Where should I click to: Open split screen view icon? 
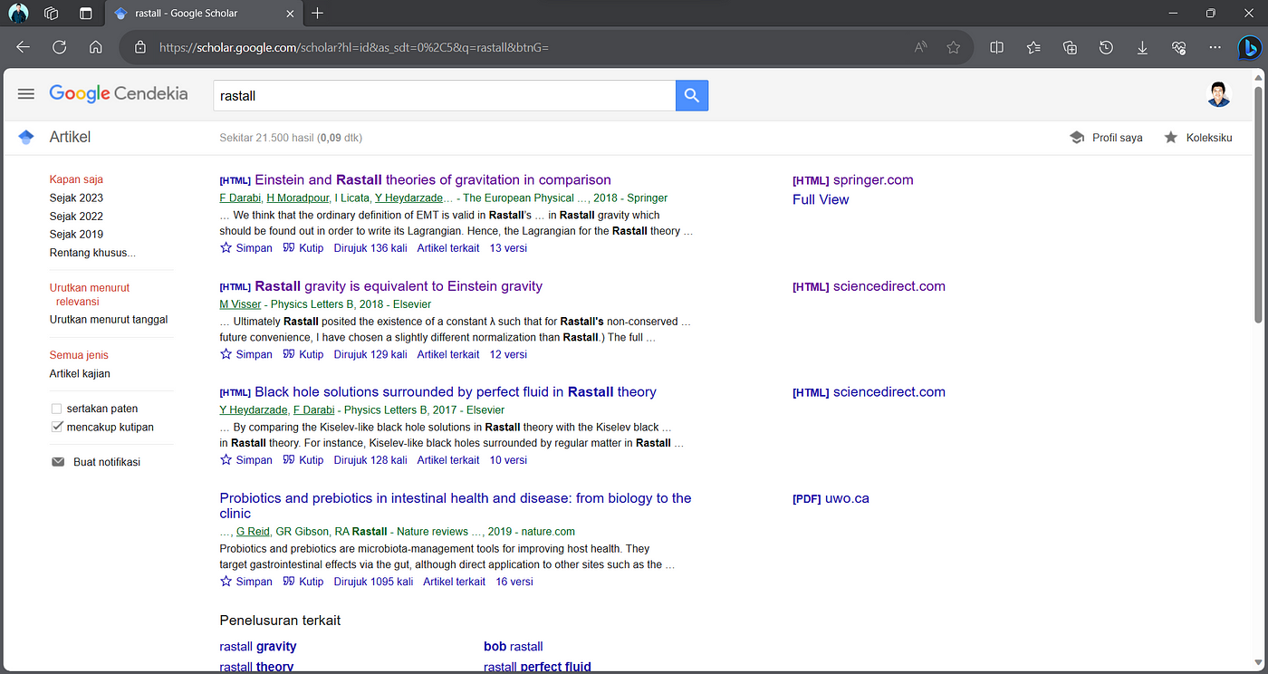997,47
